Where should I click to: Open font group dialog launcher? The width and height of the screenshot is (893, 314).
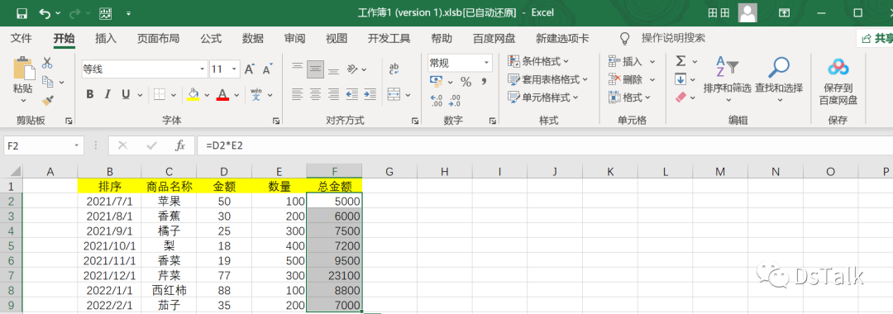pyautogui.click(x=276, y=121)
